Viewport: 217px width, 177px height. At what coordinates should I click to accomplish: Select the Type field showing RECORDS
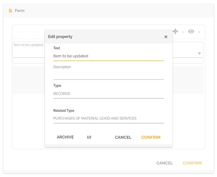108,94
